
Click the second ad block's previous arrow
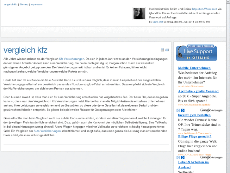coord(178,157)
